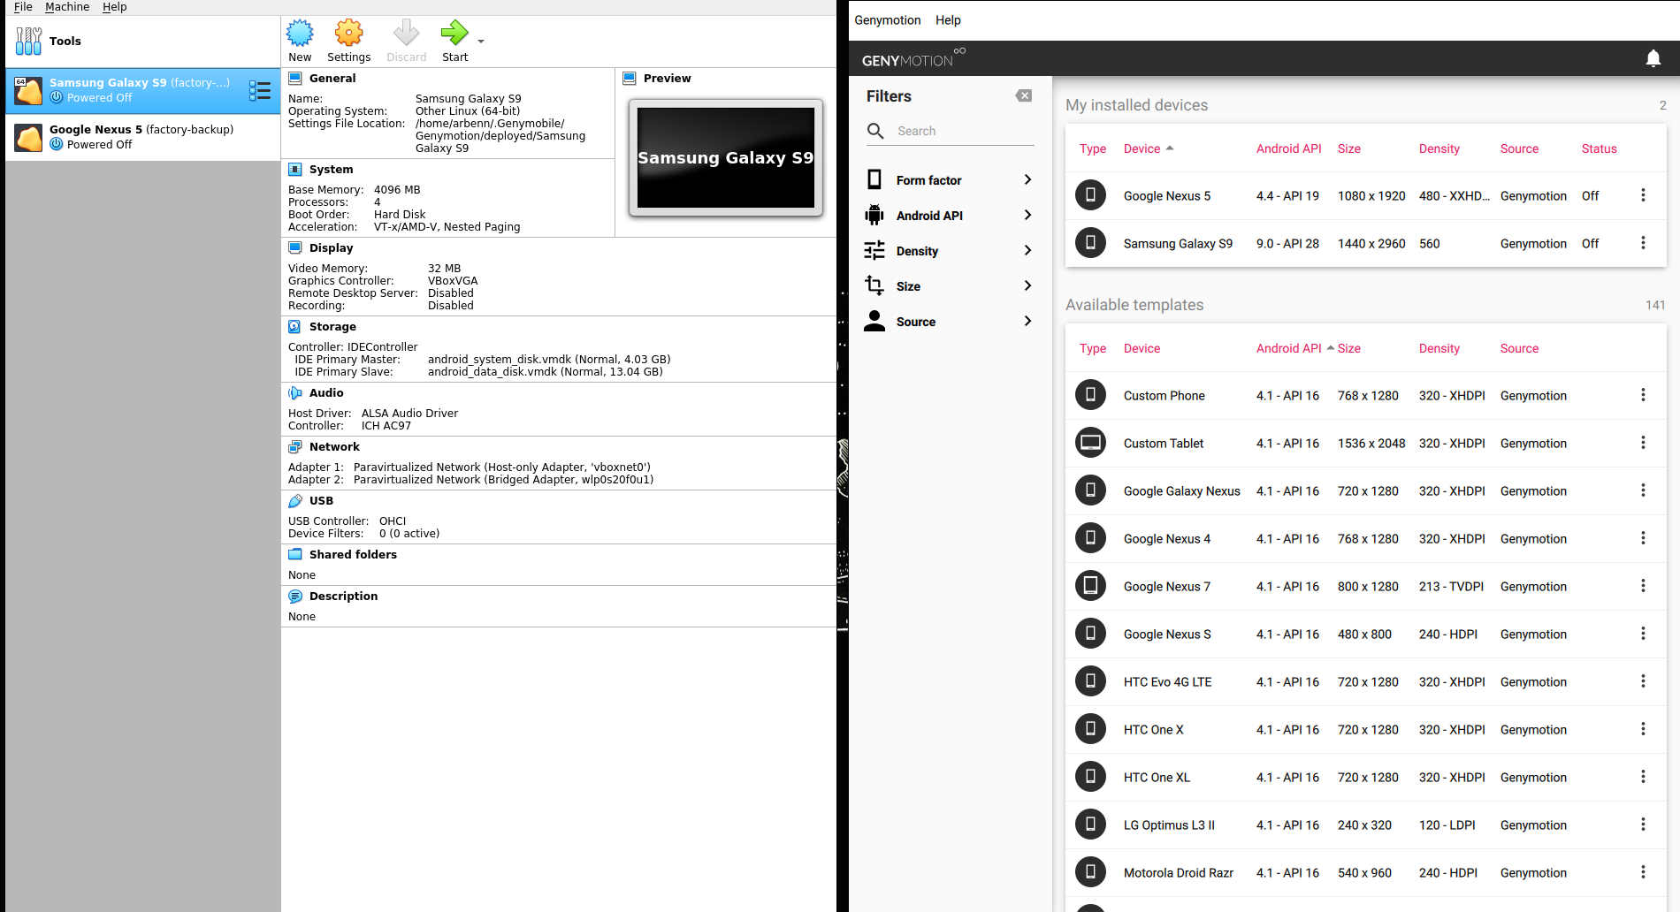This screenshot has width=1680, height=912.
Task: Open the Machine menu
Action: click(67, 7)
